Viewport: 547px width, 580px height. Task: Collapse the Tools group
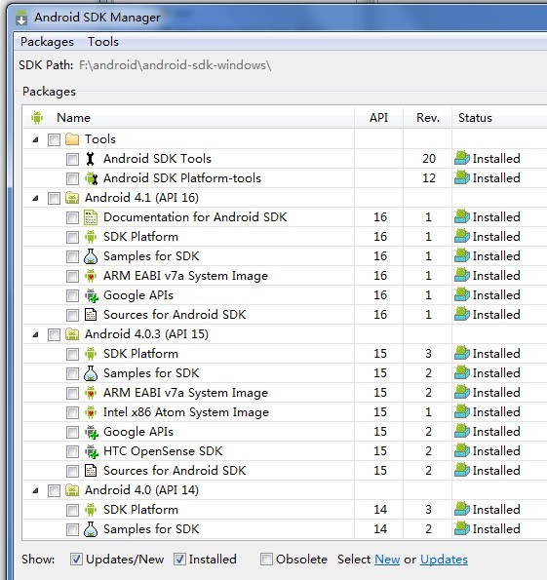click(x=35, y=139)
